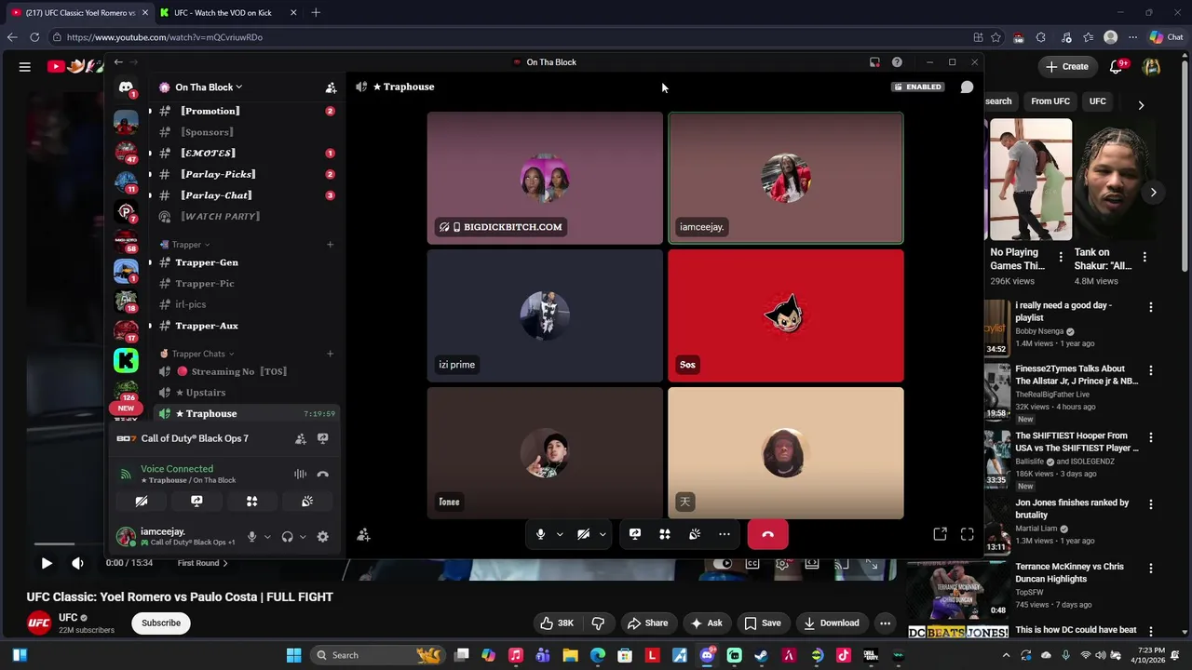Collapse the Trapper category

click(x=190, y=245)
